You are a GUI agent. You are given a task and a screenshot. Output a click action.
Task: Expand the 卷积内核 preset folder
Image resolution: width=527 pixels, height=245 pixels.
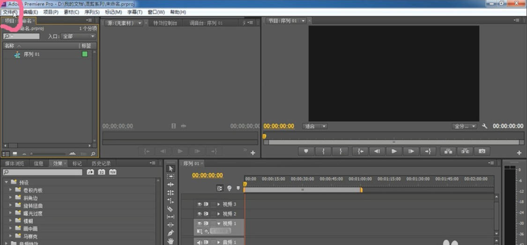click(x=10, y=190)
